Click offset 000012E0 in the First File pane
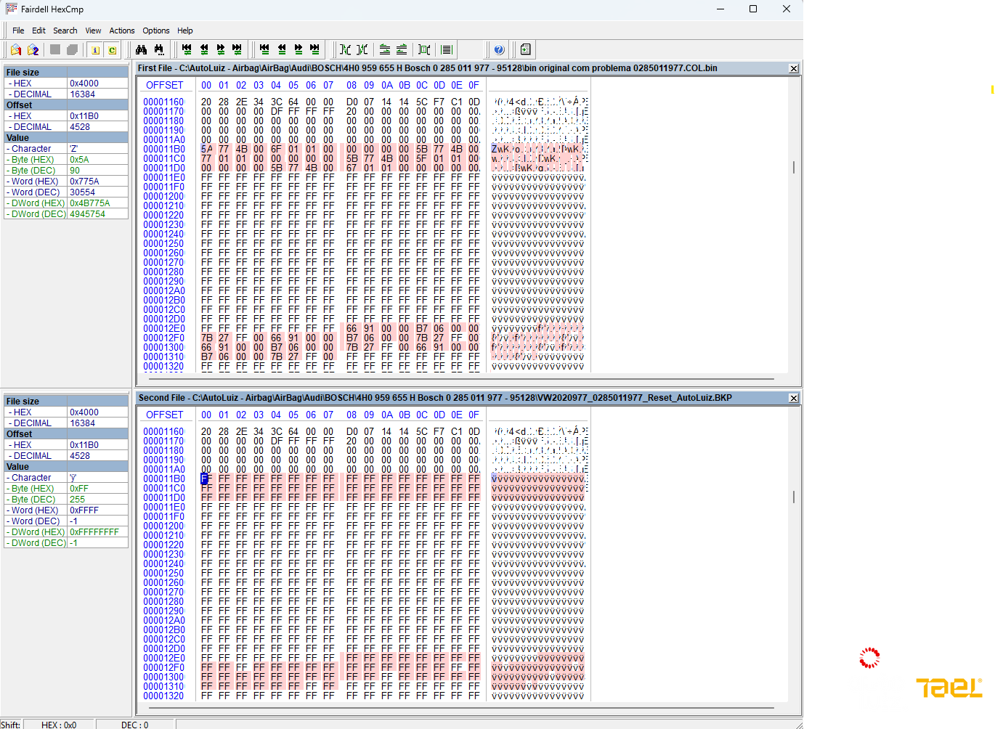This screenshot has height=729, width=995. [164, 329]
